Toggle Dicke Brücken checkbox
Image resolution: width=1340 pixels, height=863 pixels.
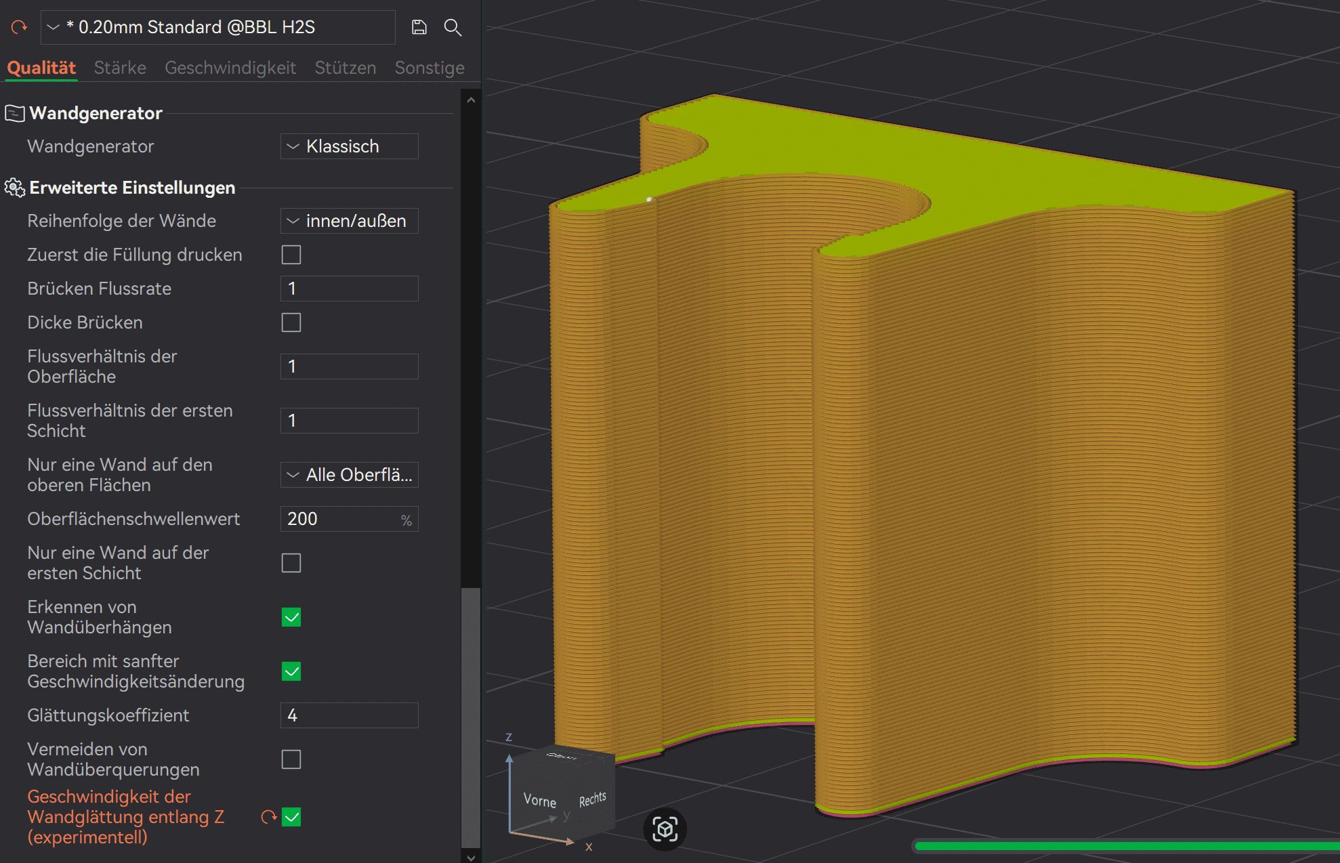(x=291, y=322)
